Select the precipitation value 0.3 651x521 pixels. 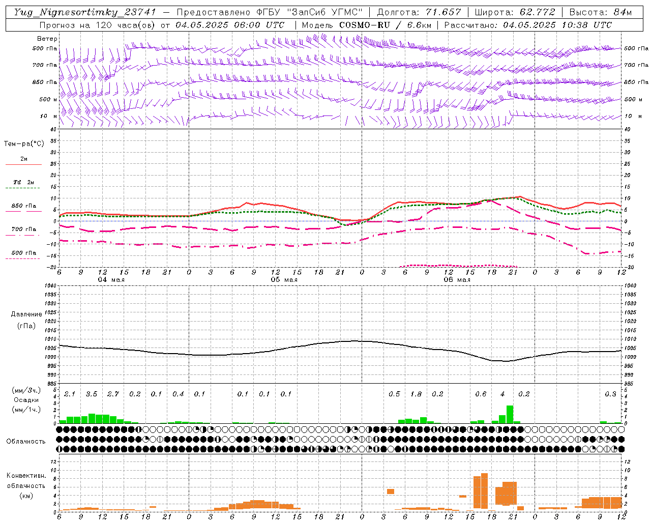coord(610,394)
